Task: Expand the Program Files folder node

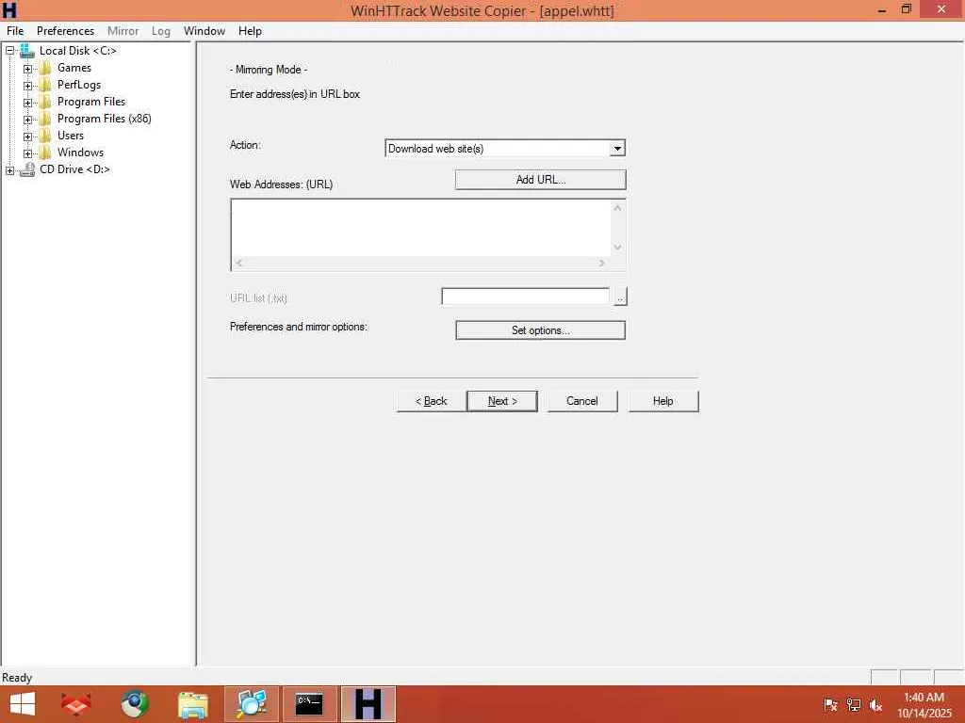Action: [x=27, y=103]
